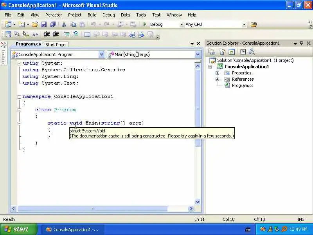Select Solution 'ConsoleApplication1' node
The width and height of the screenshot is (313, 235).
255,60
